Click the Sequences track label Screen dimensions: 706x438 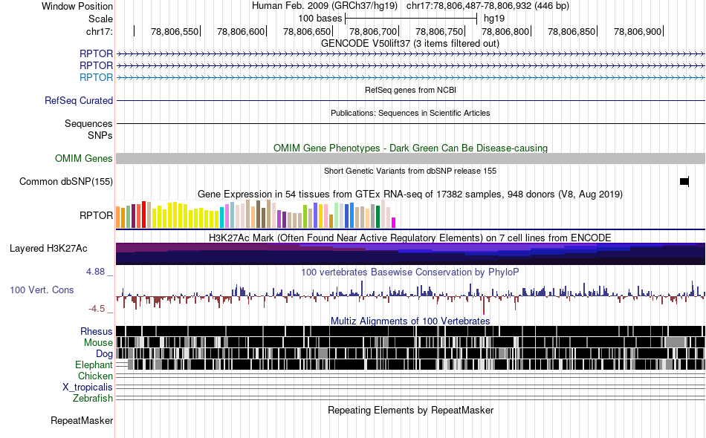pyautogui.click(x=88, y=124)
